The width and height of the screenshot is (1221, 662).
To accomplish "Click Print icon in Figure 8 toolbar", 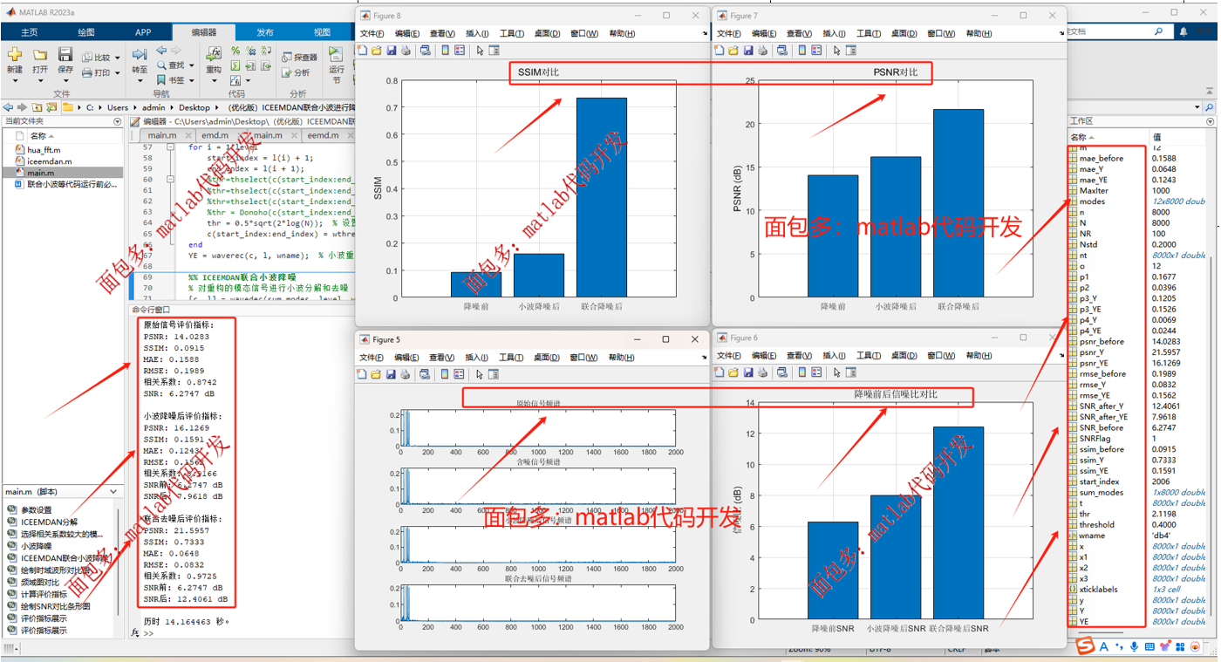I will [406, 51].
